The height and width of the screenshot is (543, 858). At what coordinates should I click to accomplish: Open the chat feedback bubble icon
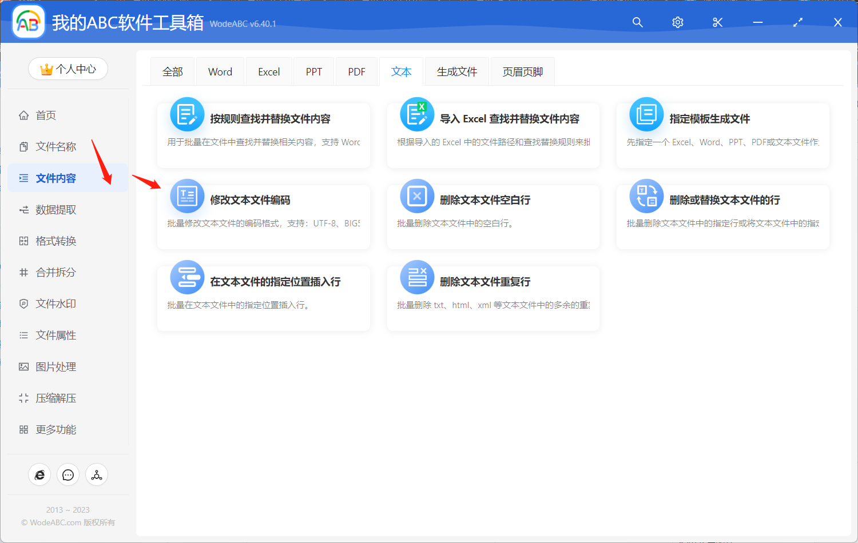pyautogui.click(x=68, y=474)
